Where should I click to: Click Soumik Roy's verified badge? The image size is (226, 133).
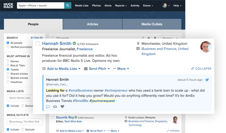(76, 117)
